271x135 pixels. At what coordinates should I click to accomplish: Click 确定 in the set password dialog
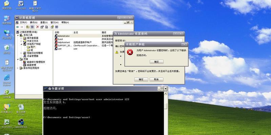(x=141, y=79)
